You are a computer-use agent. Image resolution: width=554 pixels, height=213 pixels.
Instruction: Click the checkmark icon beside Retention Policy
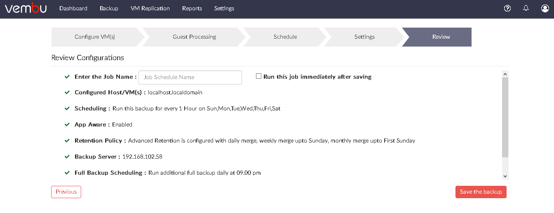tap(67, 140)
